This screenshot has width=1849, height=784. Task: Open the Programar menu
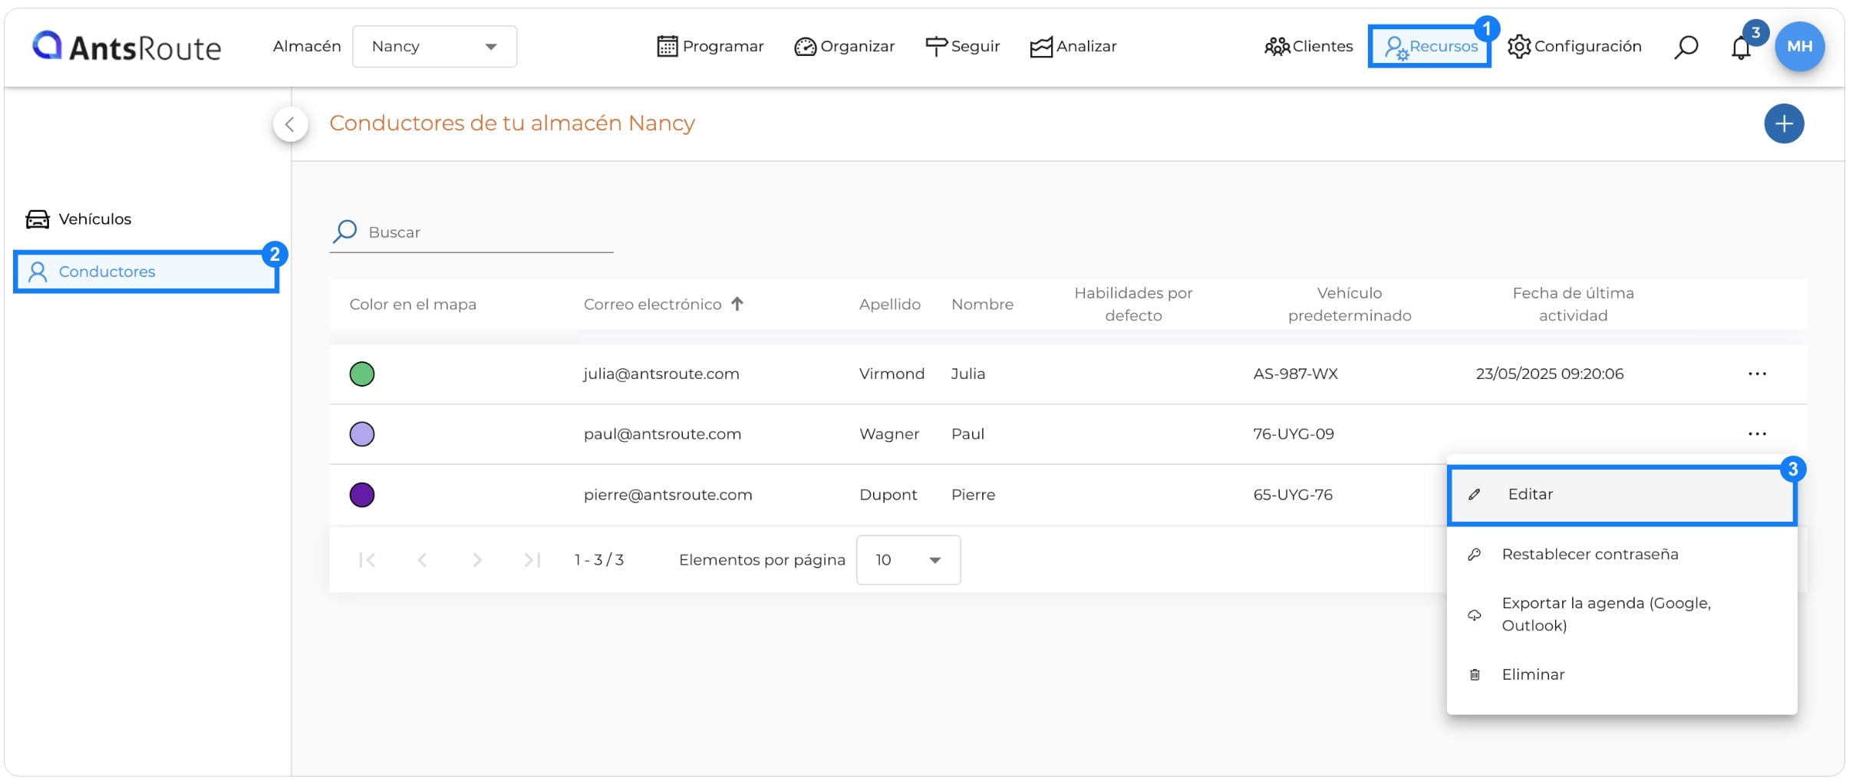click(710, 47)
